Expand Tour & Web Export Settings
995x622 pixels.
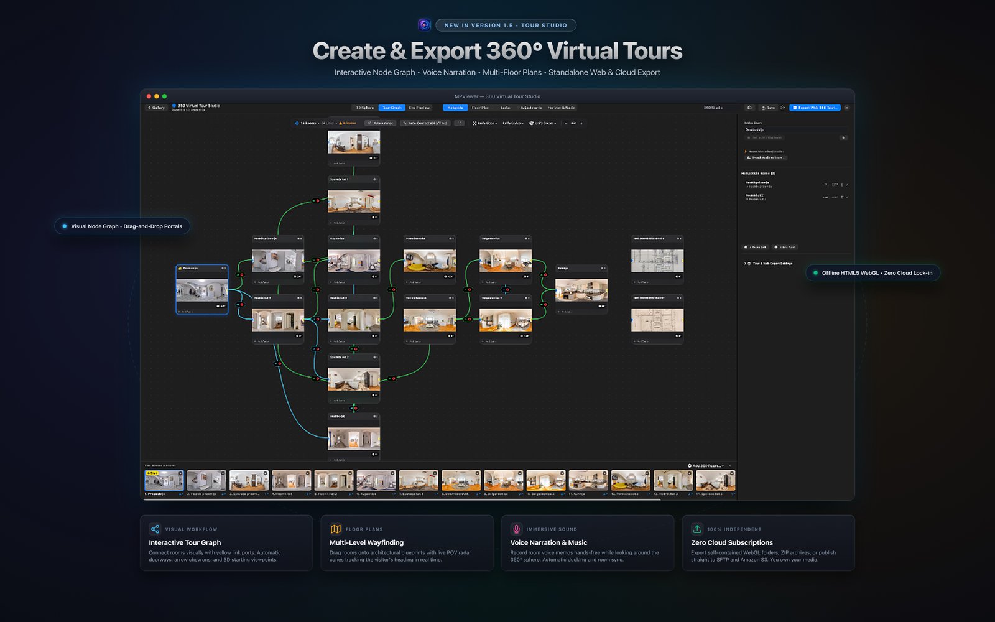[769, 263]
